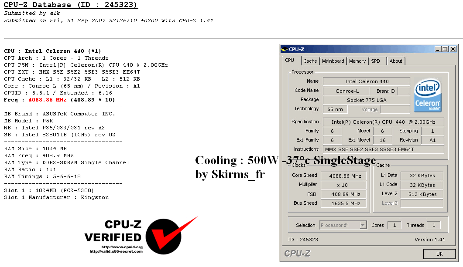Click the Threads count field
The image size is (463, 267).
[433, 225]
